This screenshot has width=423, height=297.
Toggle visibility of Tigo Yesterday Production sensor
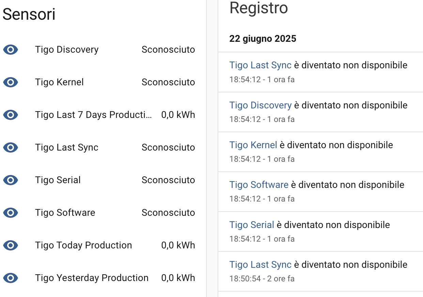coord(11,278)
